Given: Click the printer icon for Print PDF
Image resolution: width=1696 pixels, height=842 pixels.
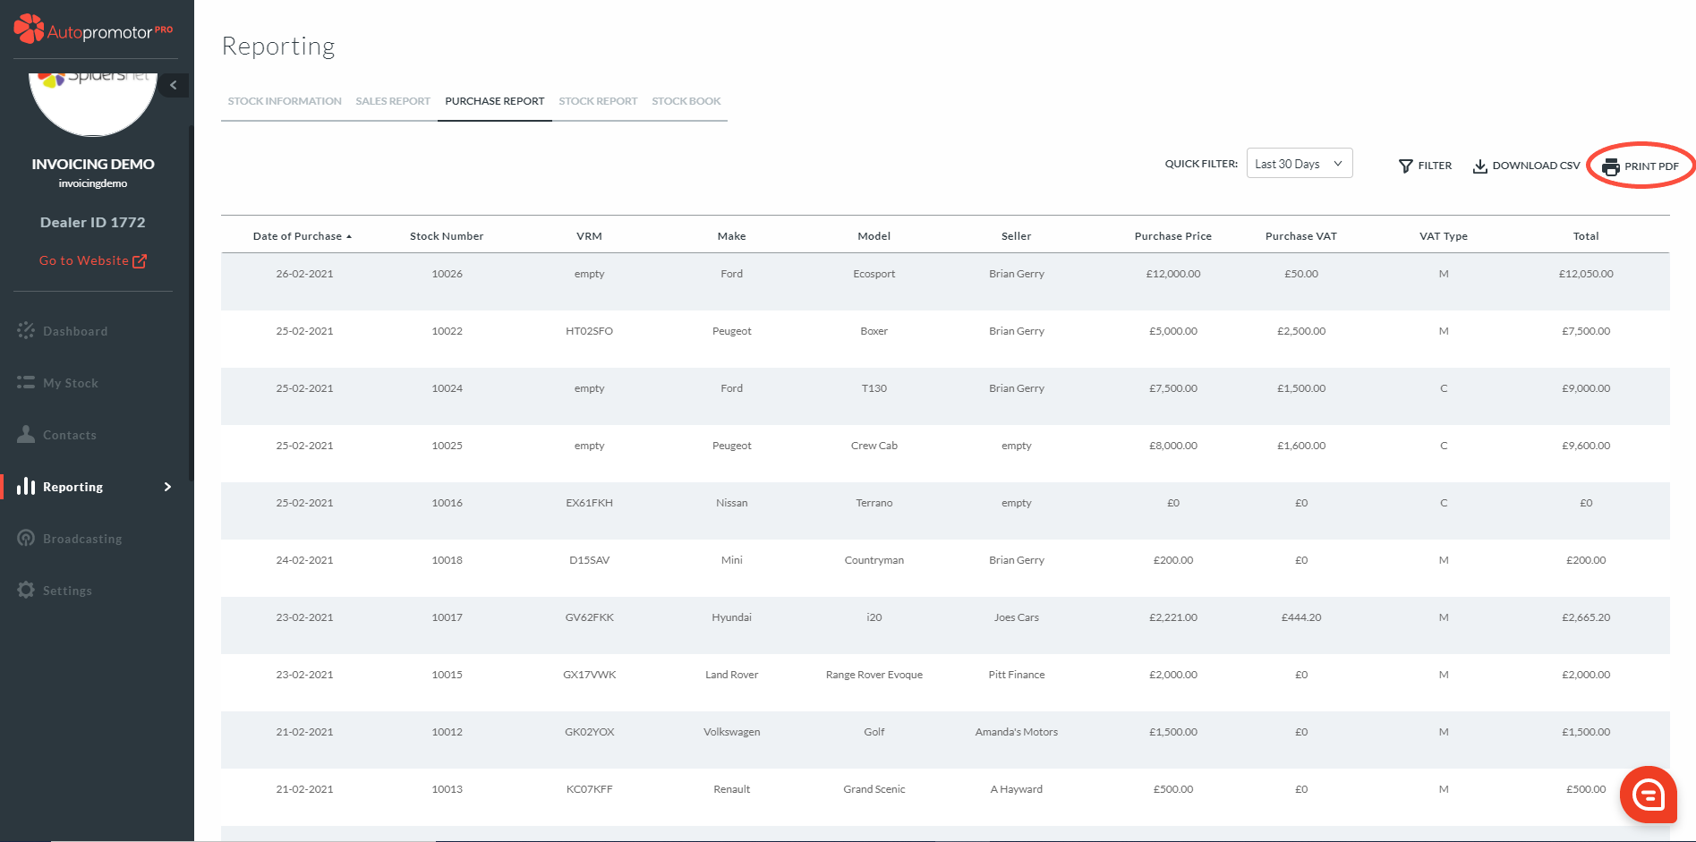Looking at the screenshot, I should (x=1611, y=166).
